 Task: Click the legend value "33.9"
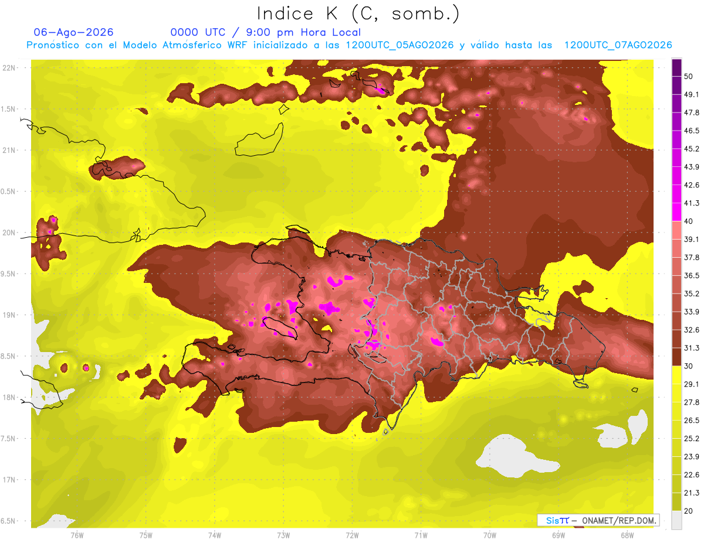692,312
